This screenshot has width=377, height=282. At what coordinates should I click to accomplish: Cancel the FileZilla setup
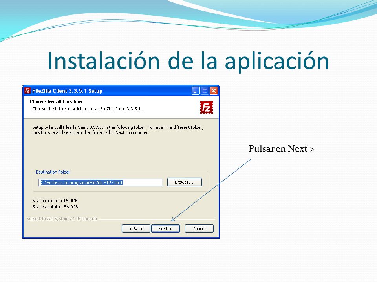click(199, 228)
